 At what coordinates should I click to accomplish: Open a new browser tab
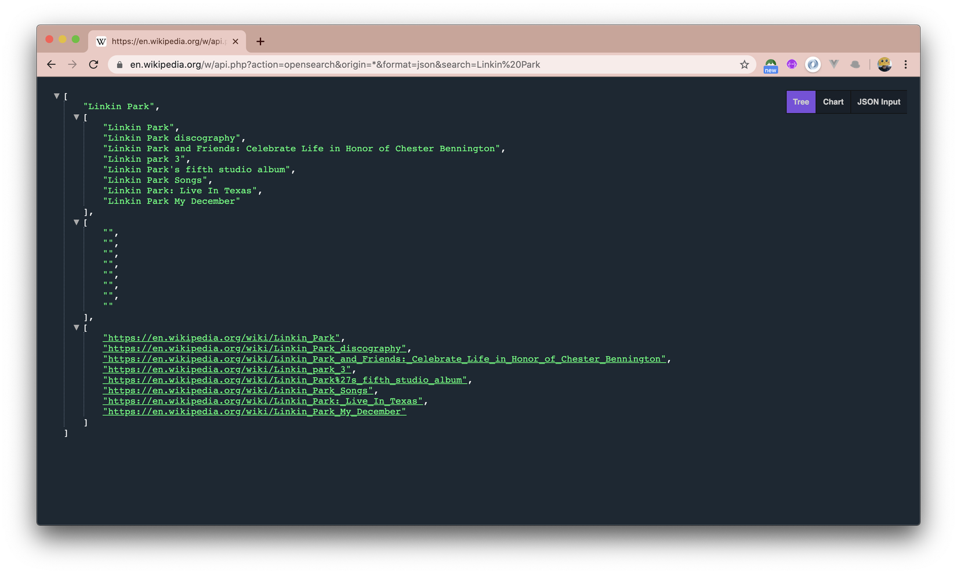pos(260,41)
